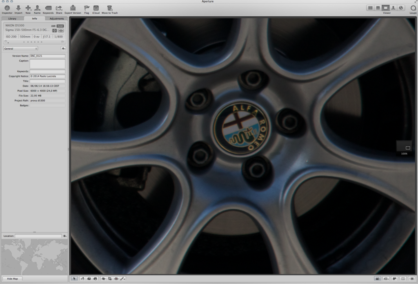This screenshot has width=418, height=284.
Task: Switch to the Split View layout
Action: pyautogui.click(x=378, y=8)
